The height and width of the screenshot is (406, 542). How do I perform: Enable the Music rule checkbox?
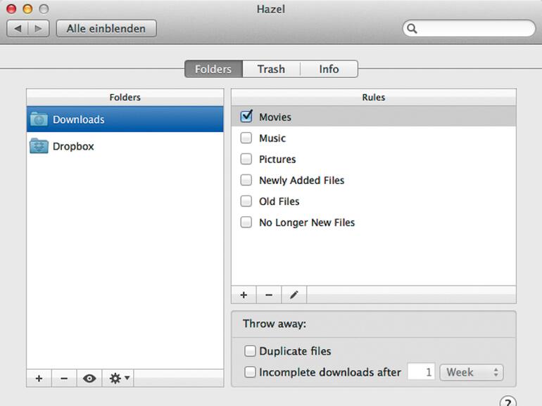coord(246,138)
